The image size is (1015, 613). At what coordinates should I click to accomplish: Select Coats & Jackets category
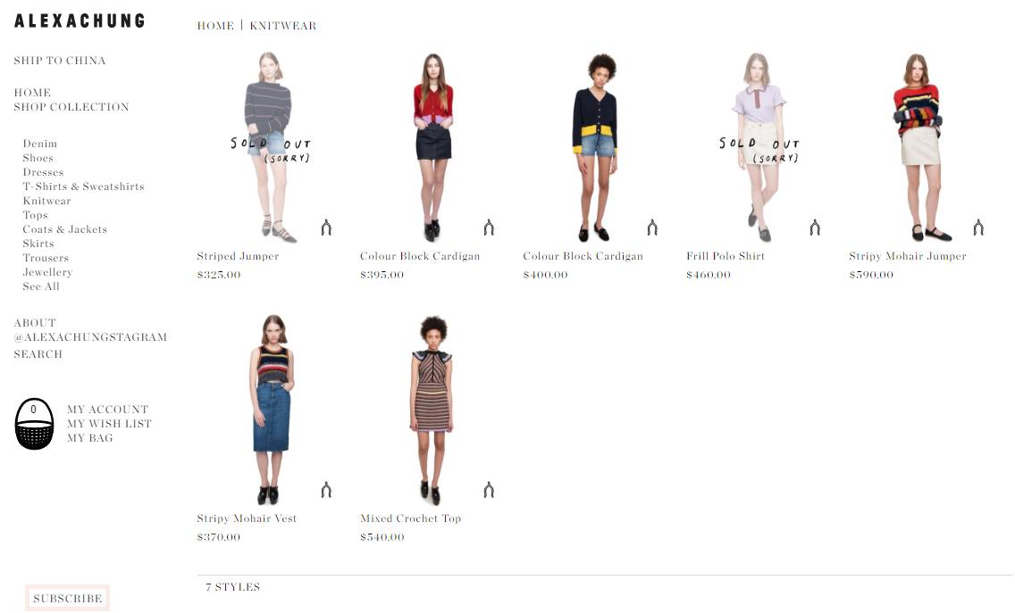click(x=64, y=229)
